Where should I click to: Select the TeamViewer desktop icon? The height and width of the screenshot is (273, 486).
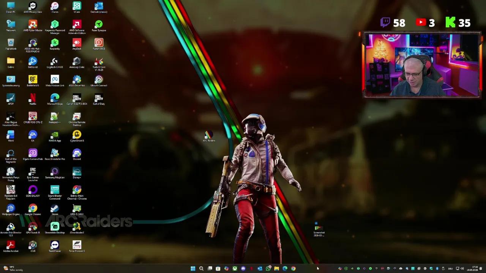(x=55, y=246)
